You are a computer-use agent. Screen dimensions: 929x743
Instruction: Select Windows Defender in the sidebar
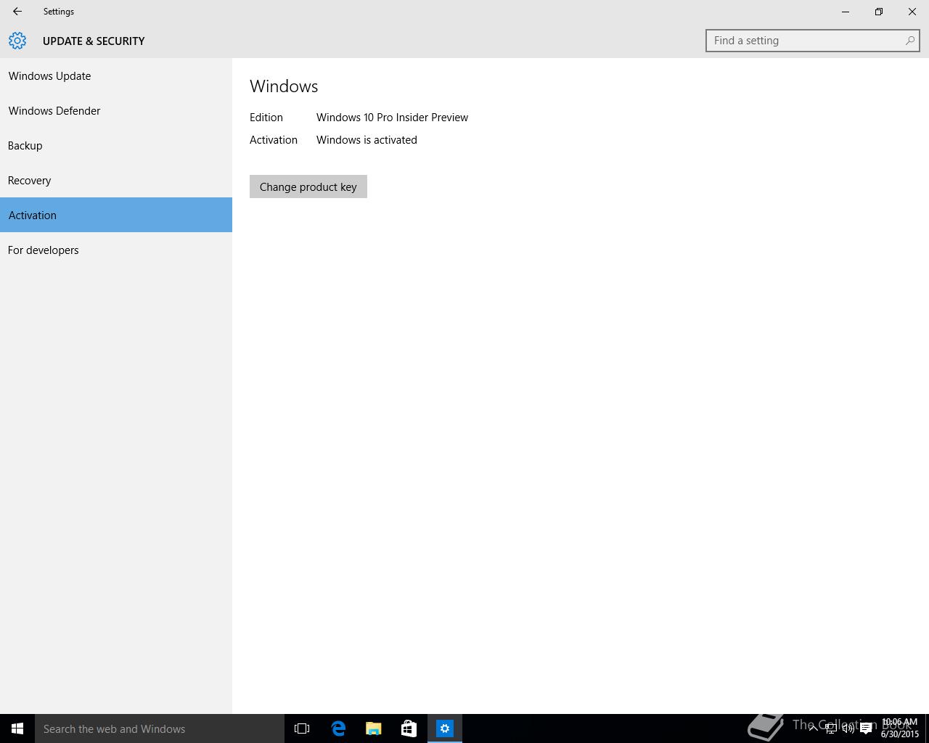116,110
